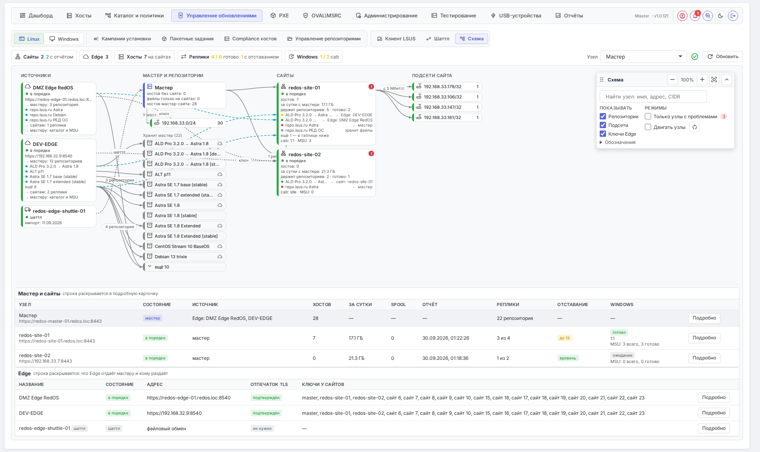Image resolution: width=760 pixels, height=452 pixels.
Task: Click Подробно for DEV-EDGE row
Action: click(x=714, y=413)
